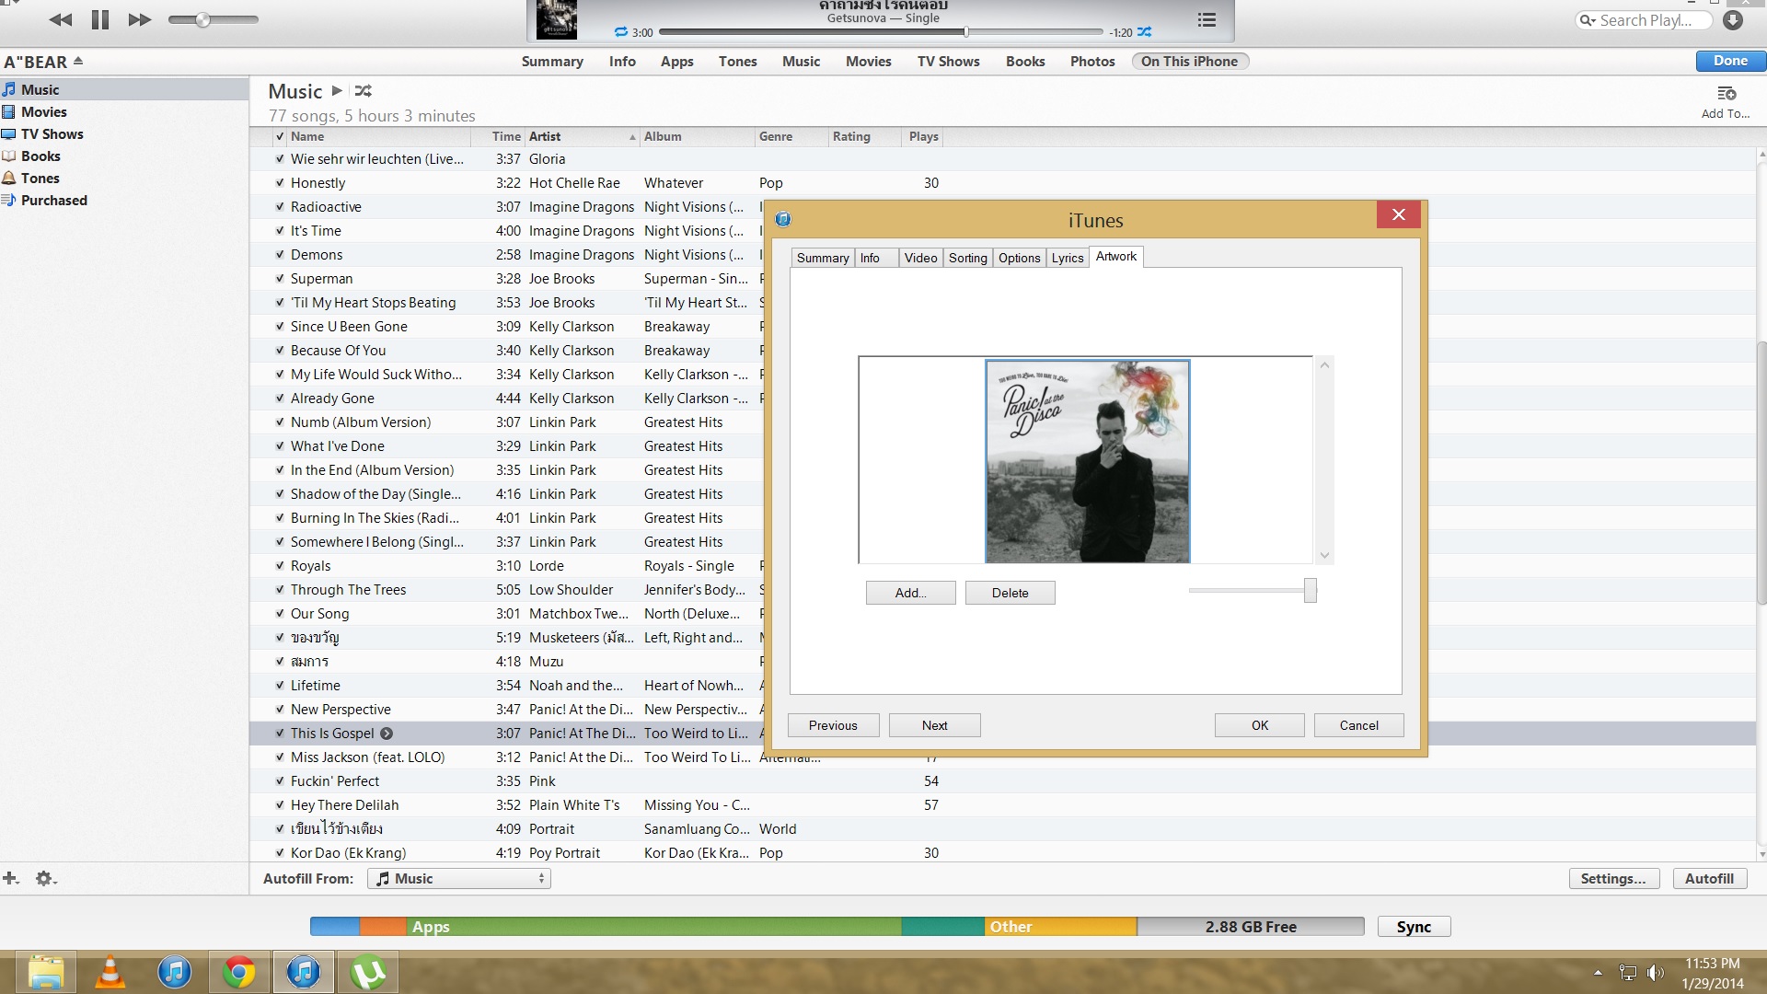Uncheck the Hey There Delilah checkbox
The width and height of the screenshot is (1767, 994).
click(279, 805)
